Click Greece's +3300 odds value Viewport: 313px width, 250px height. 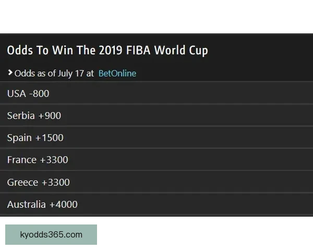56,182
